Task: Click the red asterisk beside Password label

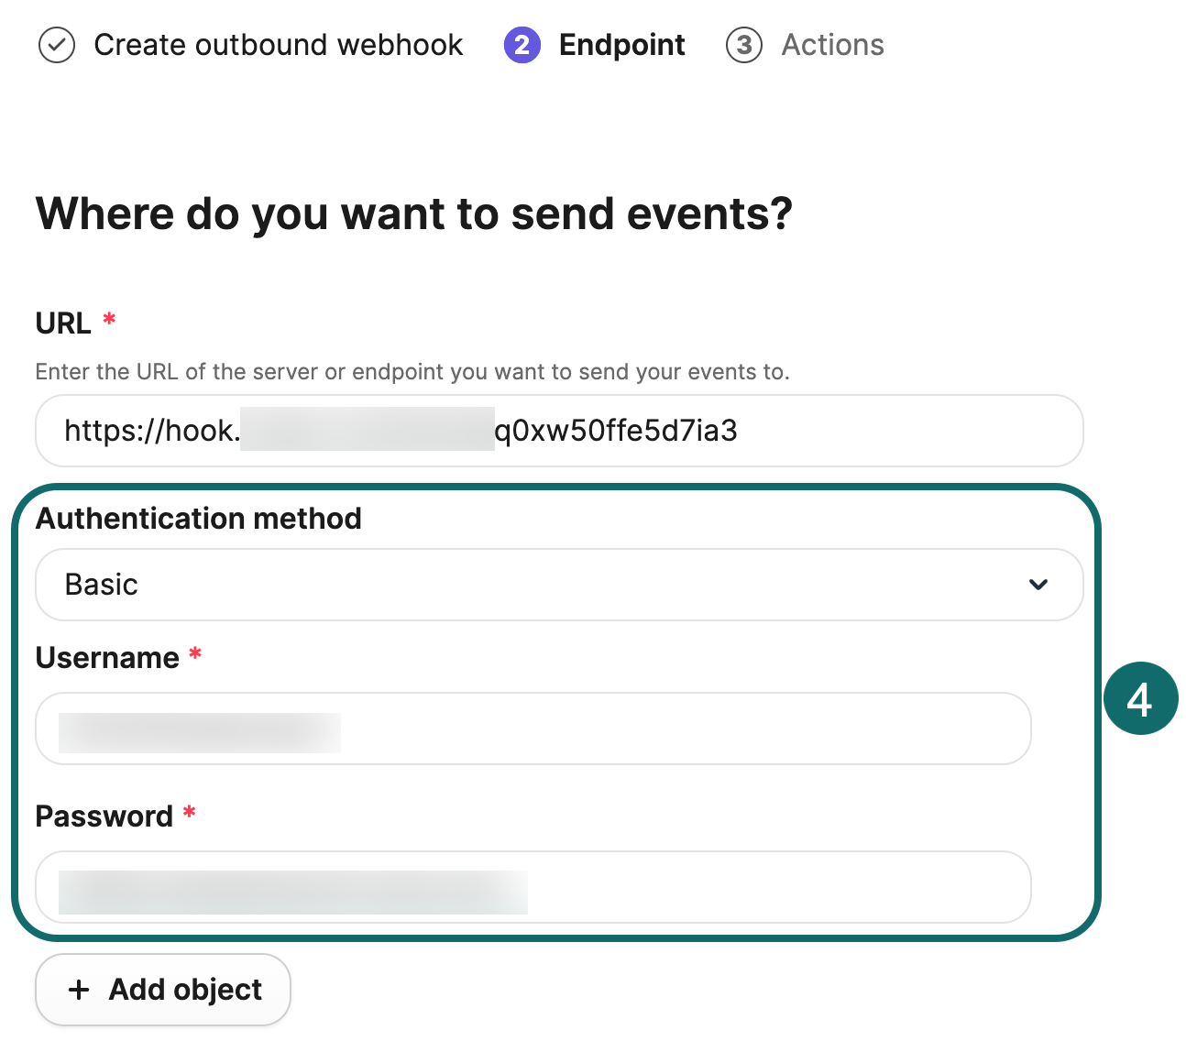Action: click(189, 814)
